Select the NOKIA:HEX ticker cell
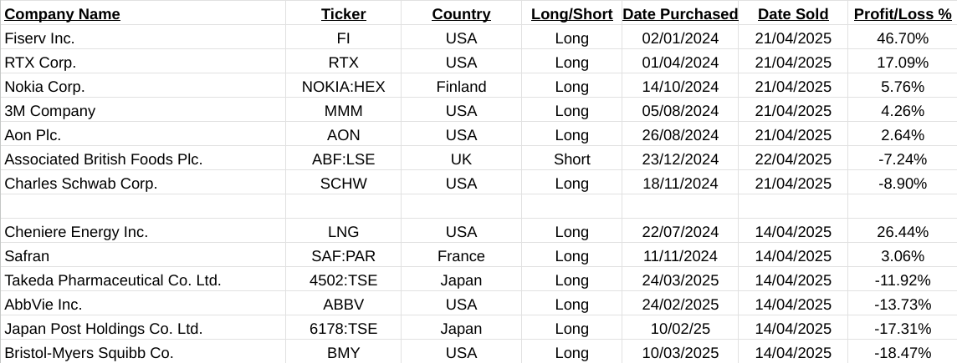The image size is (957, 363). [343, 87]
